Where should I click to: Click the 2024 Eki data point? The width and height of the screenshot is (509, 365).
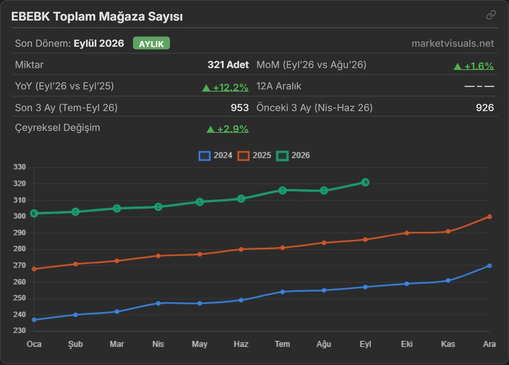click(407, 284)
